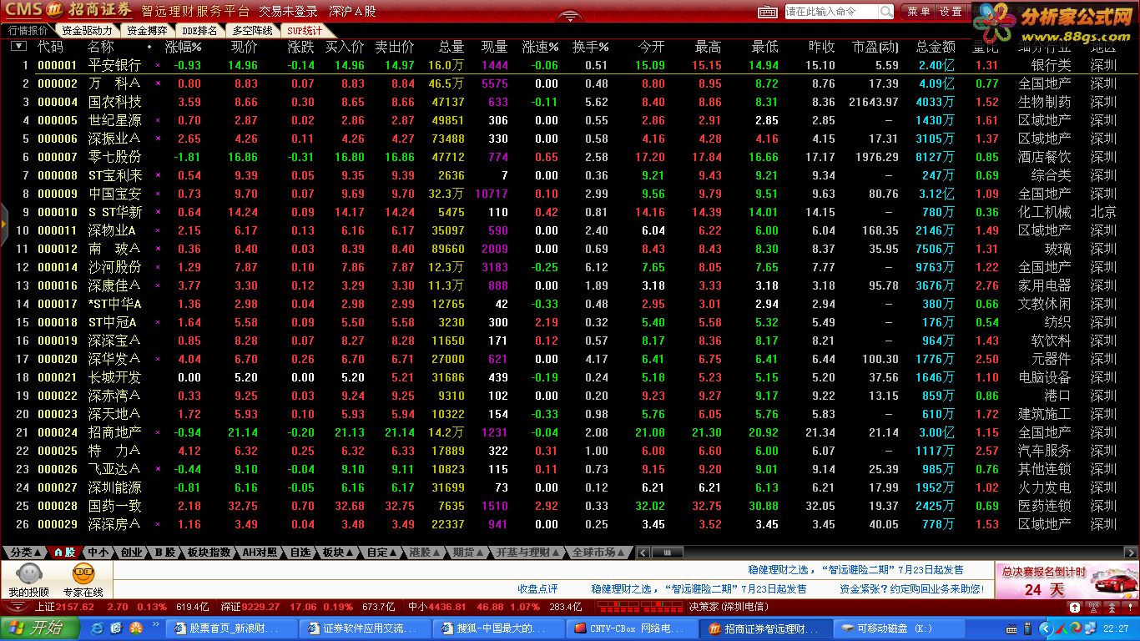Image resolution: width=1140 pixels, height=641 pixels.
Task: Sort by 市盈(动) column header
Action: click(875, 47)
